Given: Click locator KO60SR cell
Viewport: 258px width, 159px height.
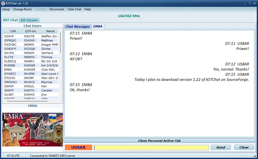Looking at the screenshot, I should 29,70.
